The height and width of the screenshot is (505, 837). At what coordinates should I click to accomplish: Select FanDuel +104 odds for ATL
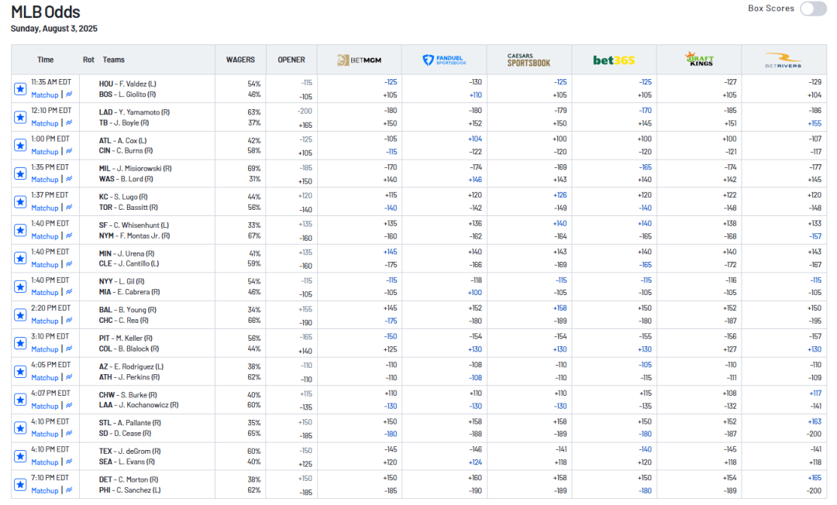tap(475, 139)
